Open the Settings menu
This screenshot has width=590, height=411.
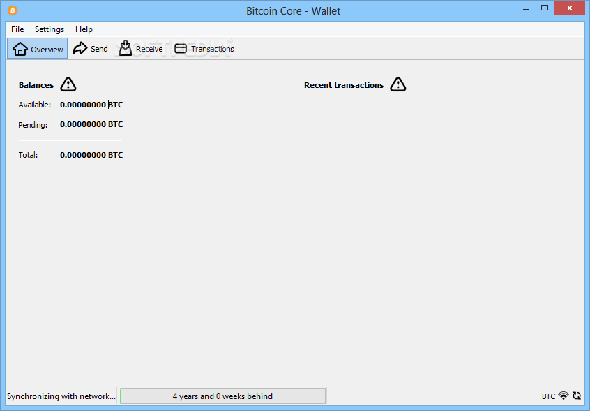(50, 29)
